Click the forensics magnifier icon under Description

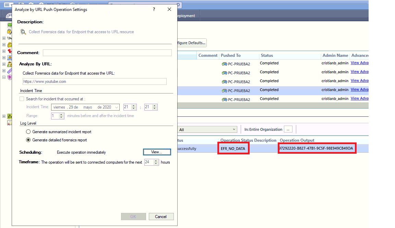pyautogui.click(x=23, y=32)
